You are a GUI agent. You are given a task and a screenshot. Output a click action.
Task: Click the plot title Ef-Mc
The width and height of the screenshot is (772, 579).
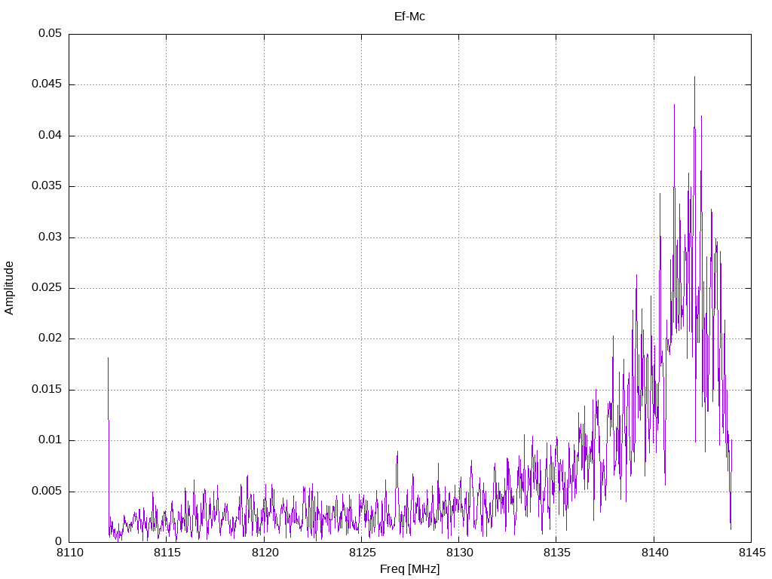(409, 16)
